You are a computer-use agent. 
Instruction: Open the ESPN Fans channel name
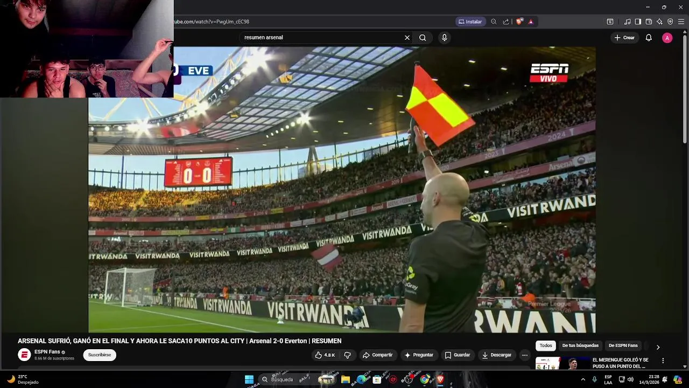click(47, 352)
